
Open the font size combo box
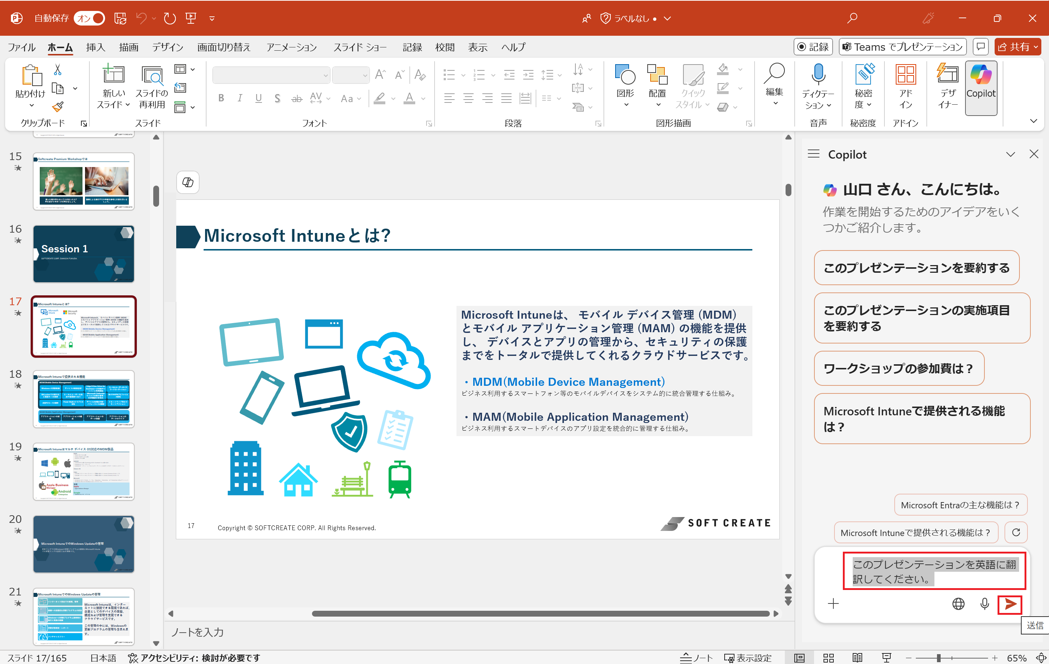coord(351,75)
